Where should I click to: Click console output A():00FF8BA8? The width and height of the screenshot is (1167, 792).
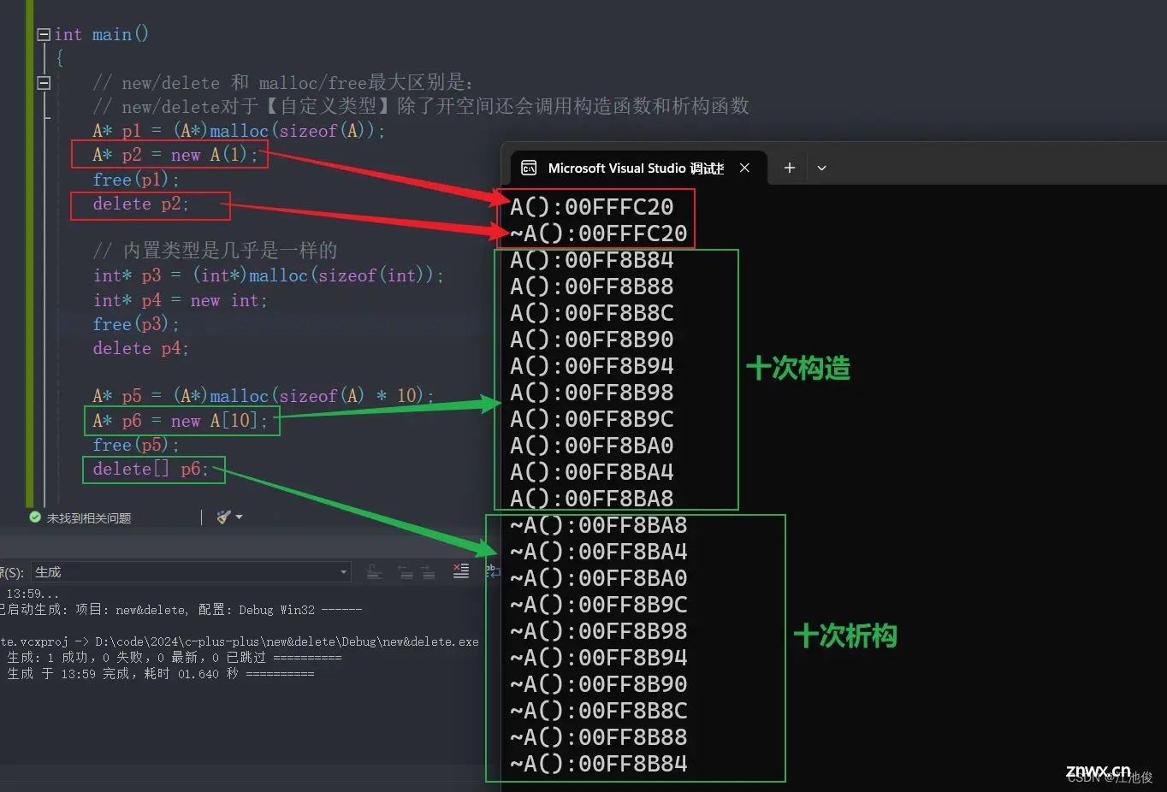(592, 499)
